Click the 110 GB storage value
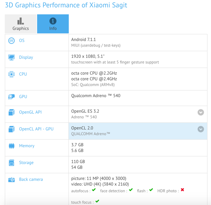This screenshot has width=211, height=205. coord(78,162)
